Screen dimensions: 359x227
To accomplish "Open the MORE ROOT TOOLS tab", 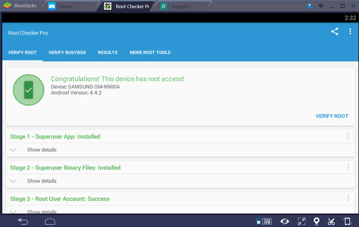I will point(150,52).
